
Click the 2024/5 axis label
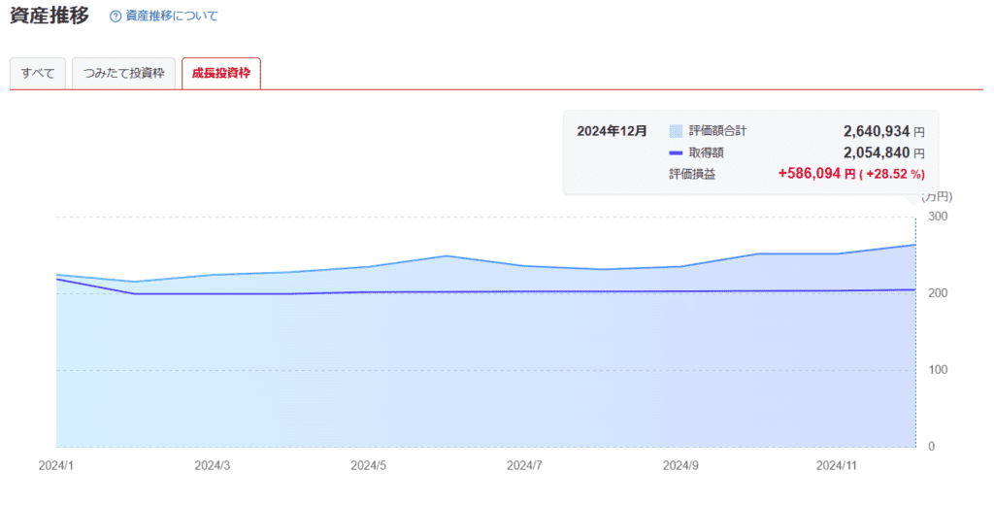pyautogui.click(x=368, y=465)
